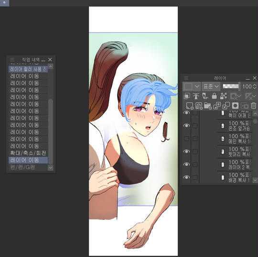Select the 확대/축소/회전 history entry
Screen dimensions: 258x257
[x=28, y=153]
